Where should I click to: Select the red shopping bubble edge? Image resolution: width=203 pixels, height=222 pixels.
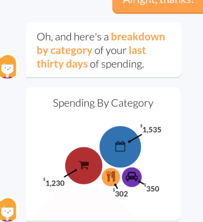66,165
